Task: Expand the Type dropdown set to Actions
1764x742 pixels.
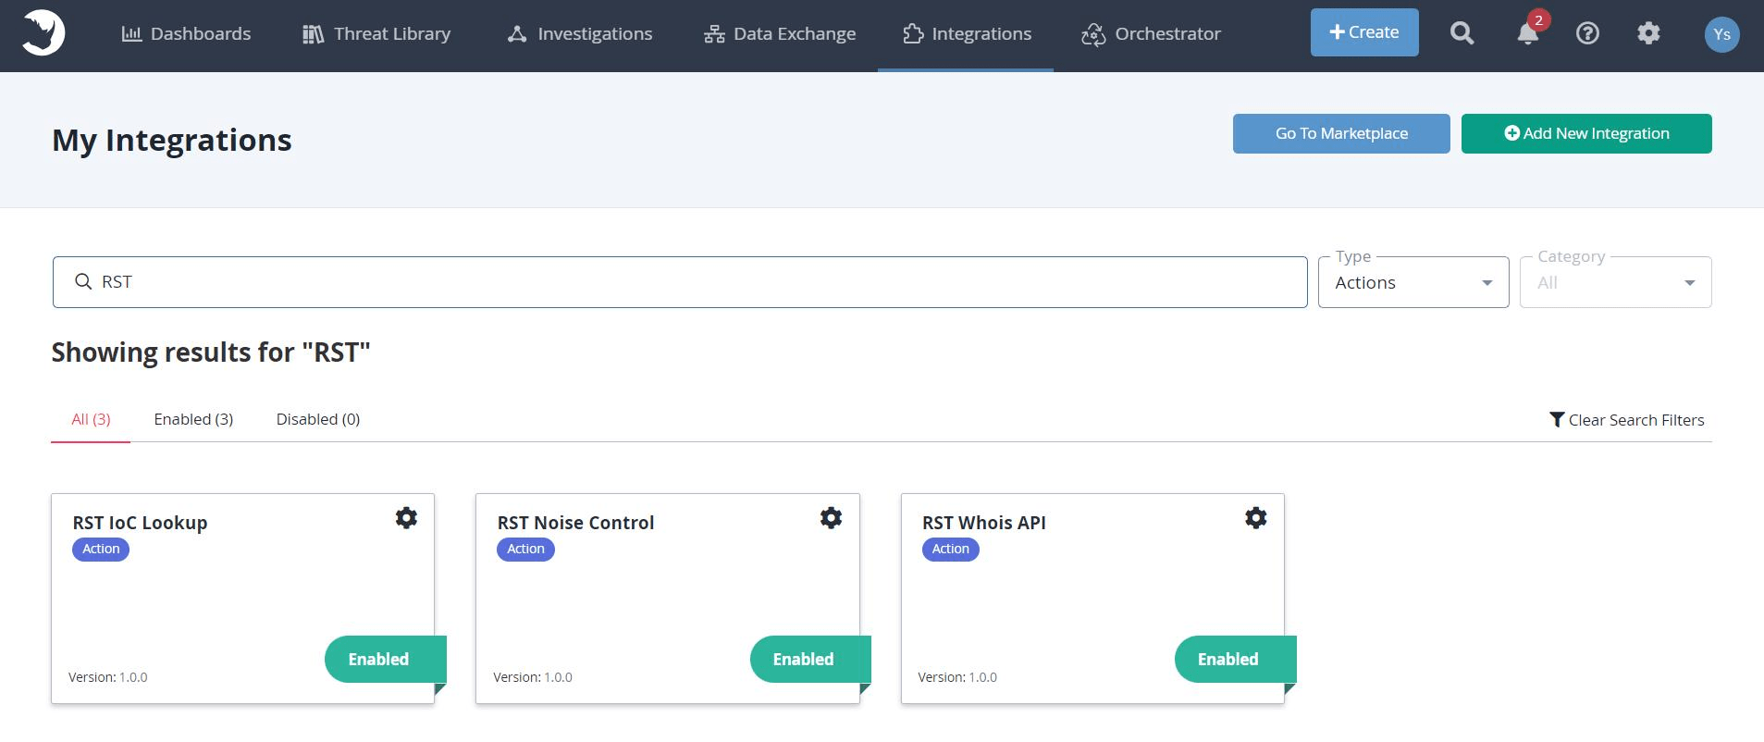Action: coord(1413,282)
